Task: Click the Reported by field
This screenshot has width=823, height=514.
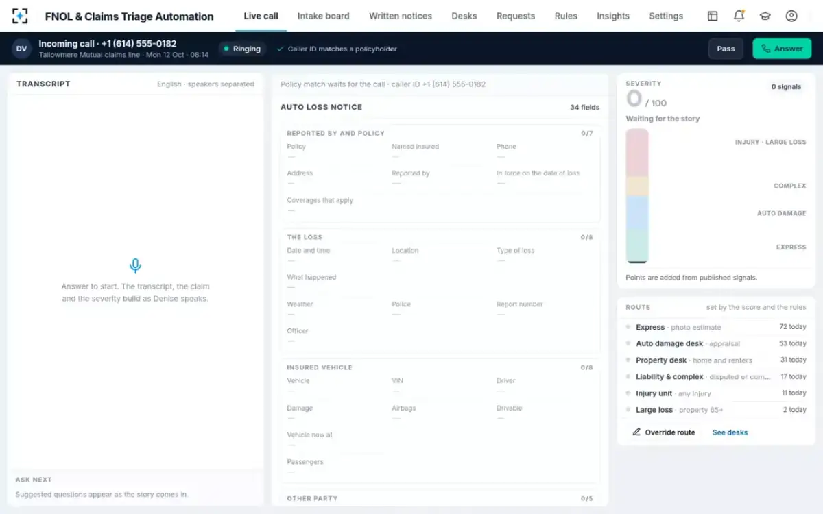Action: pos(440,178)
